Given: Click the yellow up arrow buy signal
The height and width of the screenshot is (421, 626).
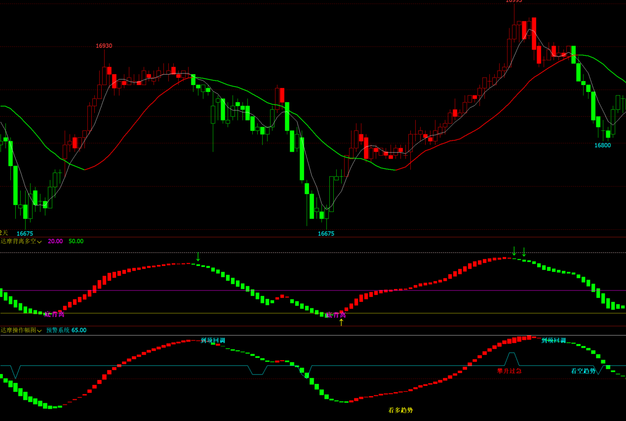Looking at the screenshot, I should point(341,322).
